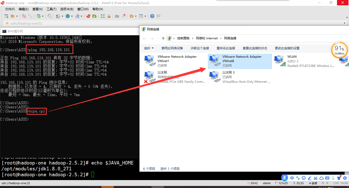The height and width of the screenshot is (188, 349).
Task: Click the keyboard key-mapping icon
Action: 117,16
